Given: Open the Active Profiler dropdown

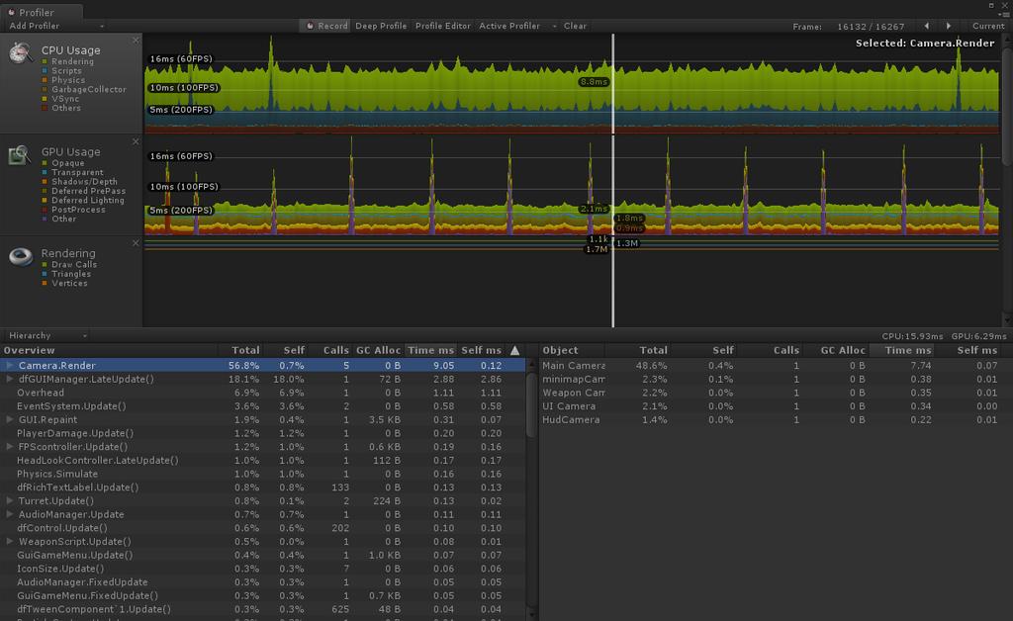Looking at the screenshot, I should tap(516, 26).
